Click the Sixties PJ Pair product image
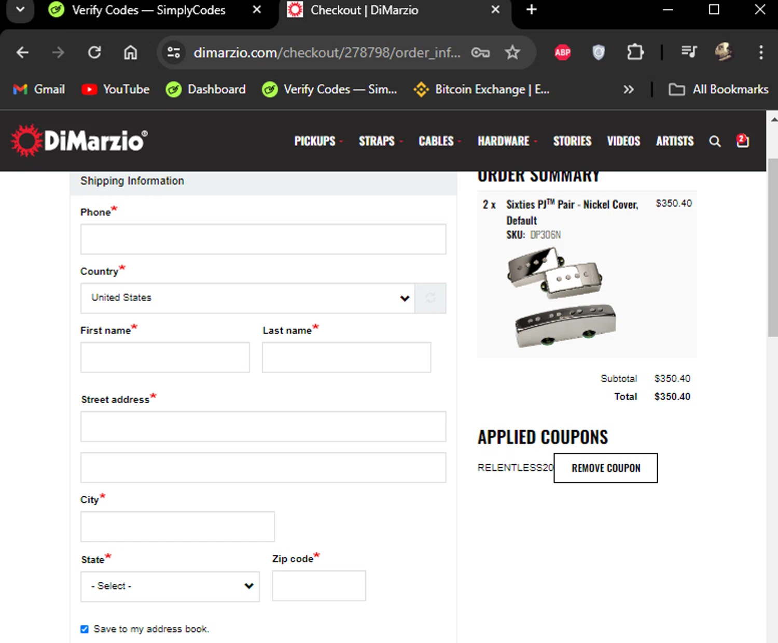The image size is (778, 643). (562, 297)
